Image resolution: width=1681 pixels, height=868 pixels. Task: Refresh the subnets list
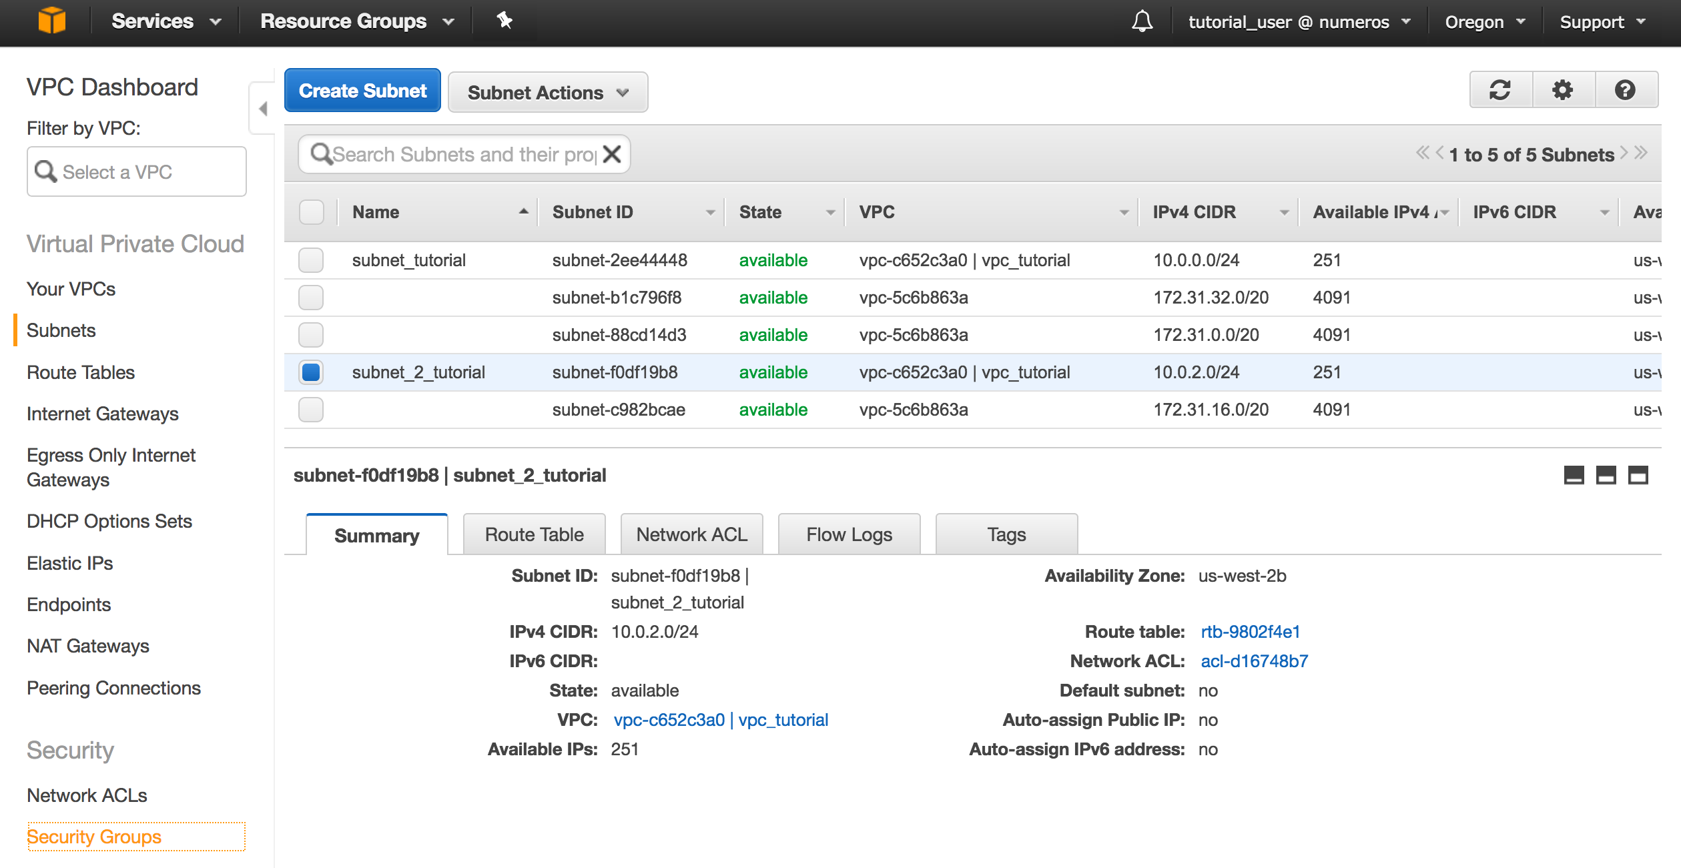(1500, 90)
